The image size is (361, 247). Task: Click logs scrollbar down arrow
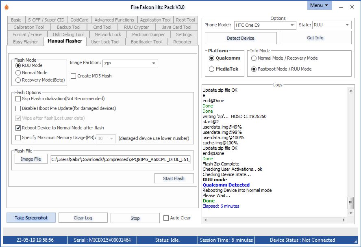pyautogui.click(x=351, y=213)
